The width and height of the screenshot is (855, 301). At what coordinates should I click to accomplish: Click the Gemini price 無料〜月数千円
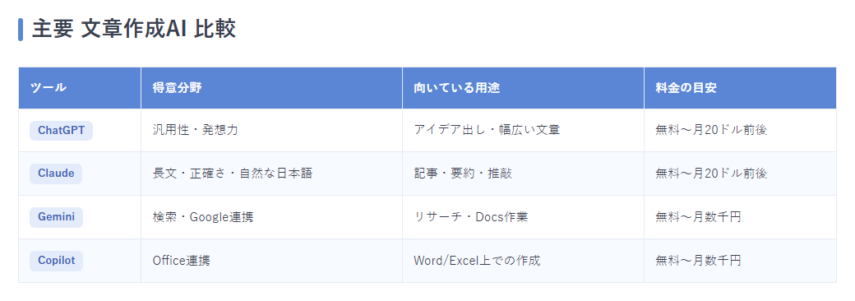(740, 217)
